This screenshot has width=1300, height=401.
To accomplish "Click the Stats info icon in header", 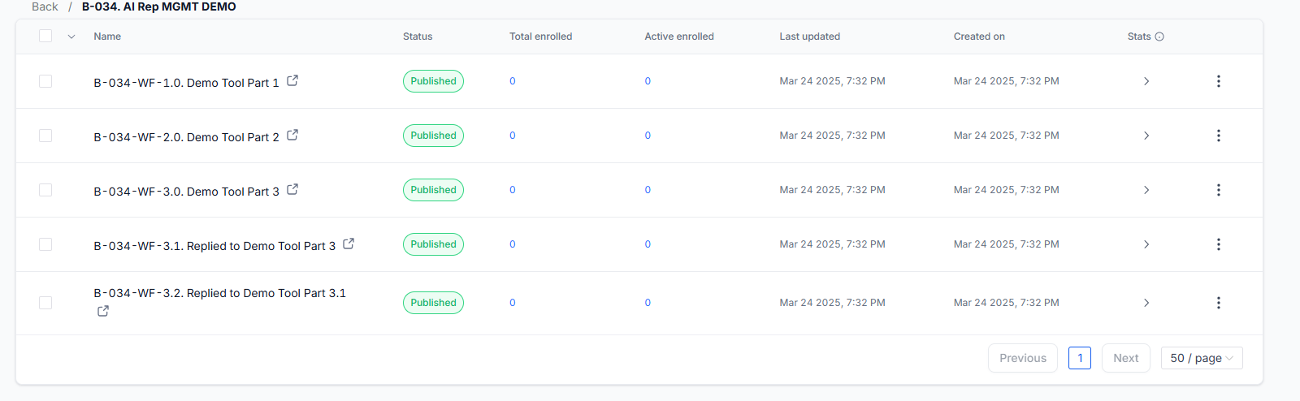I will (x=1159, y=37).
